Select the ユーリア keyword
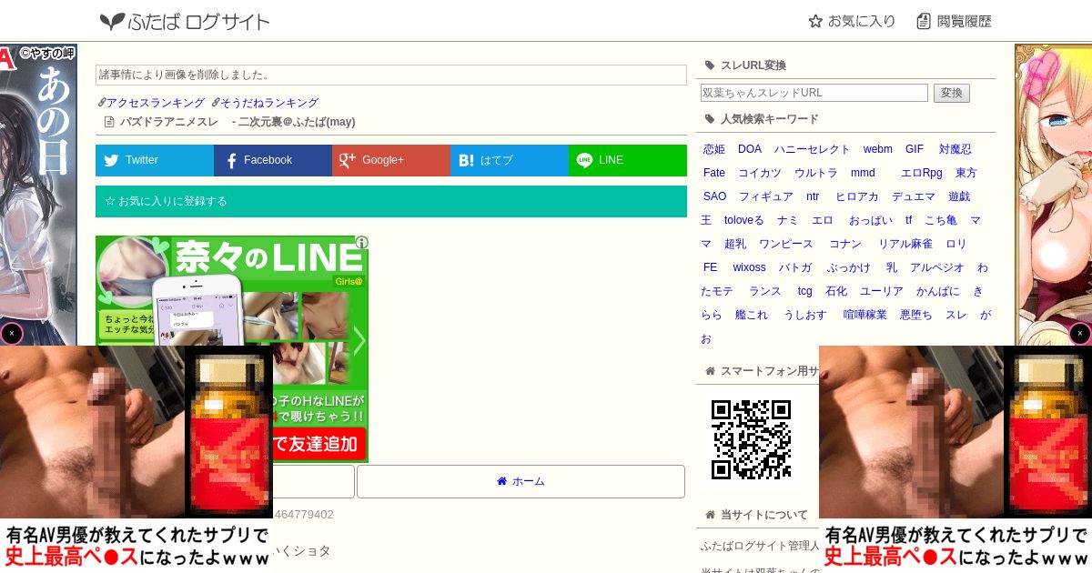Viewport: 1092px width, 573px height. (882, 291)
